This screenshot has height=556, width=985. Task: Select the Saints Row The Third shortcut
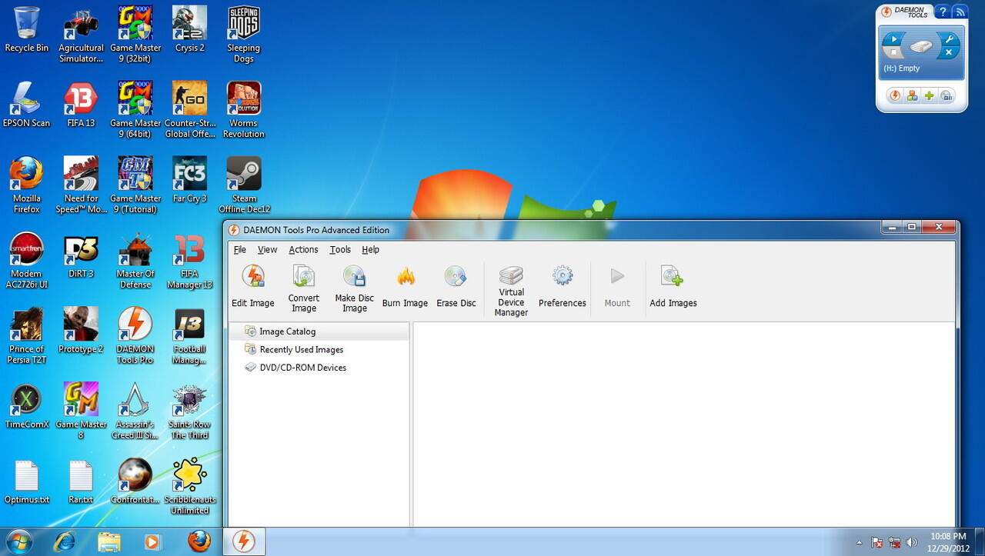pos(190,411)
